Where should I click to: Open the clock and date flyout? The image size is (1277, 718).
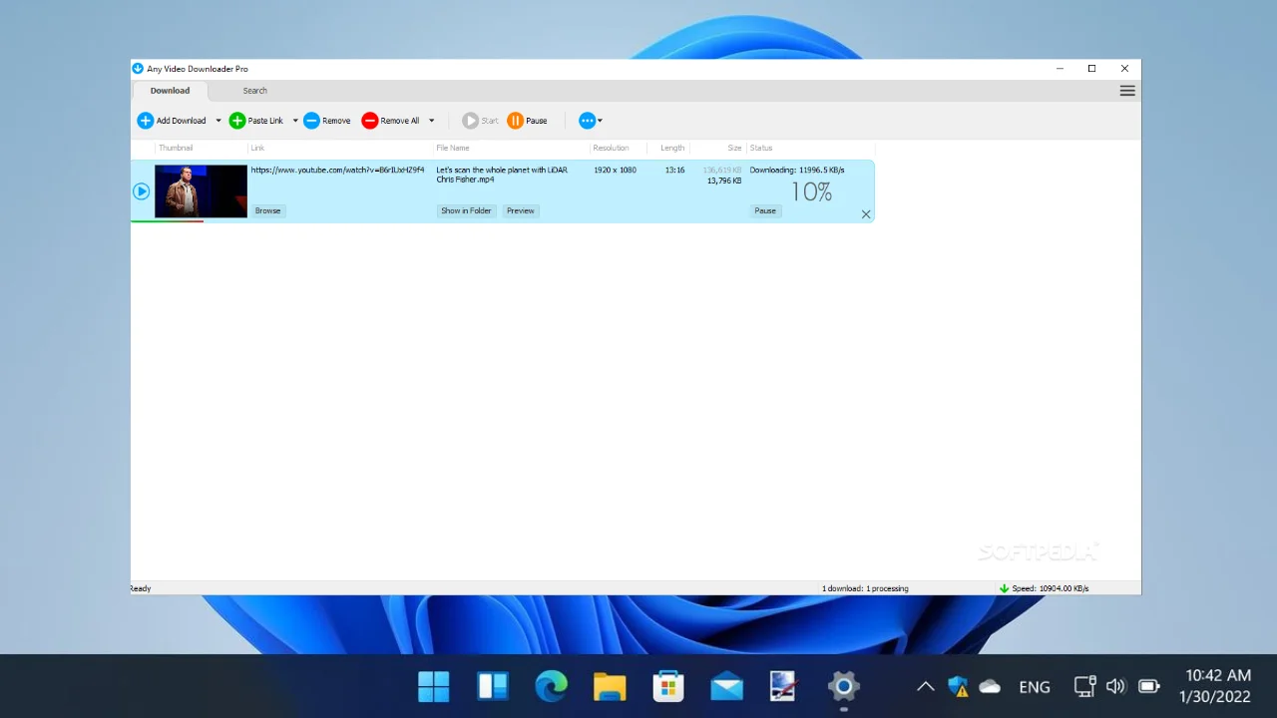1217,686
